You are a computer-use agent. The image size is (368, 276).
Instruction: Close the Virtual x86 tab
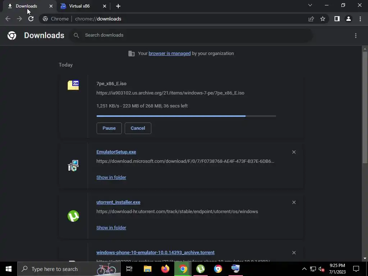(x=105, y=6)
